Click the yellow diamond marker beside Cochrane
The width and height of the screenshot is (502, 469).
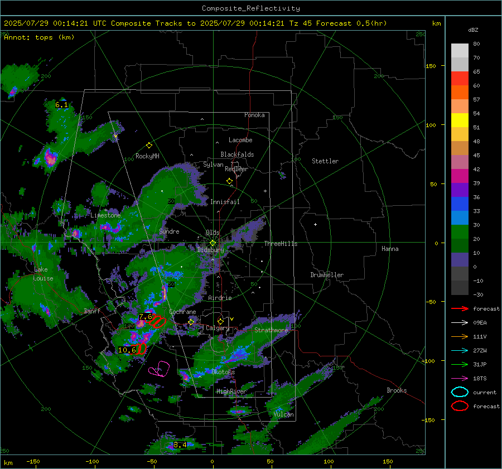[x=191, y=322]
